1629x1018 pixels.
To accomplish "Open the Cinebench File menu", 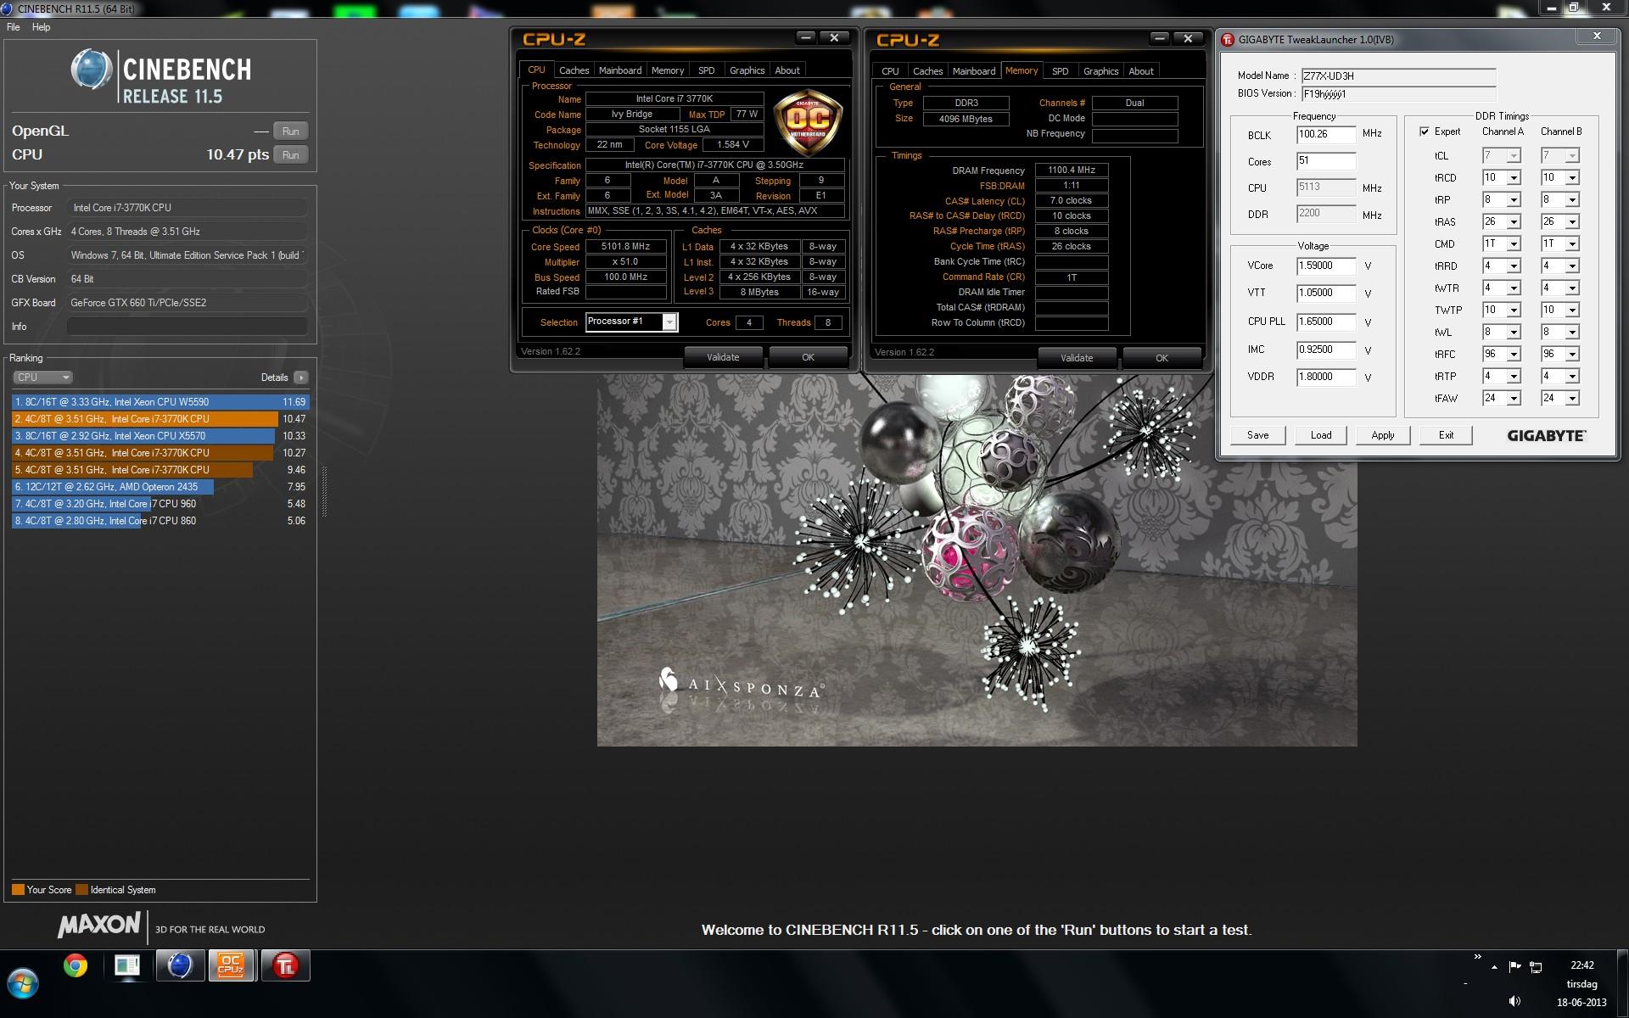I will click(14, 27).
